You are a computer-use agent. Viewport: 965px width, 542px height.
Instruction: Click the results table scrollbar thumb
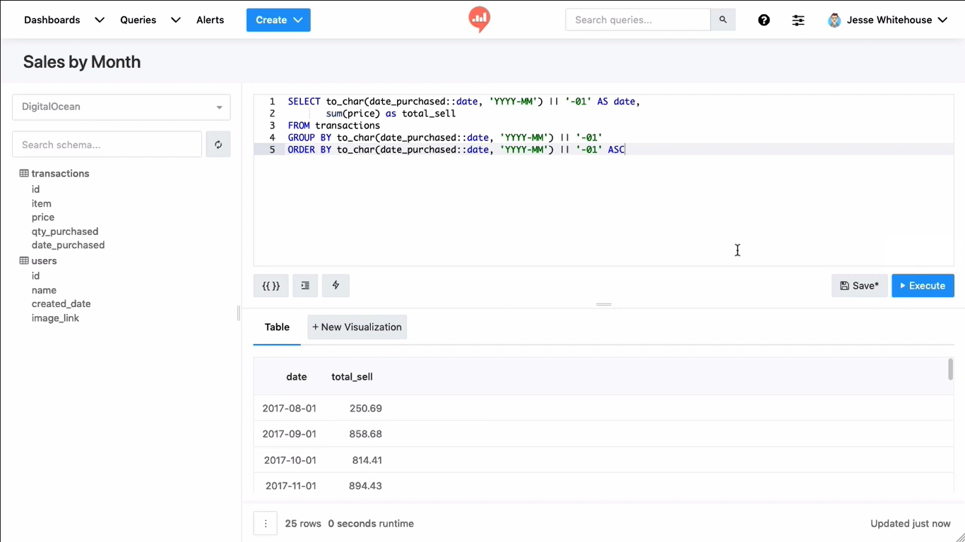point(951,369)
